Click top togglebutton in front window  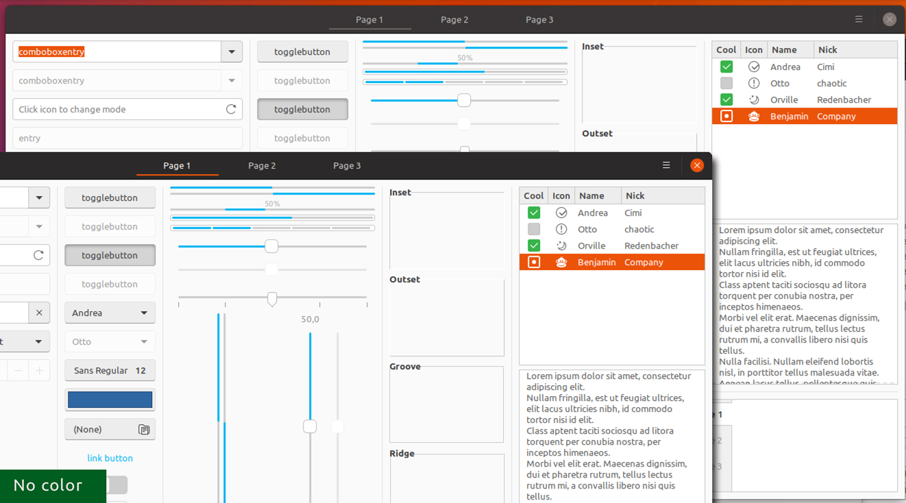[110, 197]
